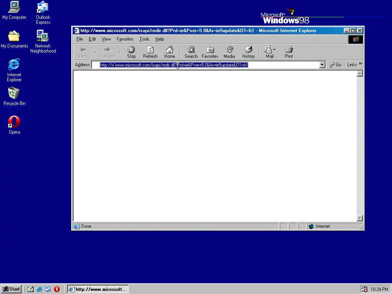Click Show Desktop in Quick Launch
The image size is (392, 294).
click(x=31, y=289)
